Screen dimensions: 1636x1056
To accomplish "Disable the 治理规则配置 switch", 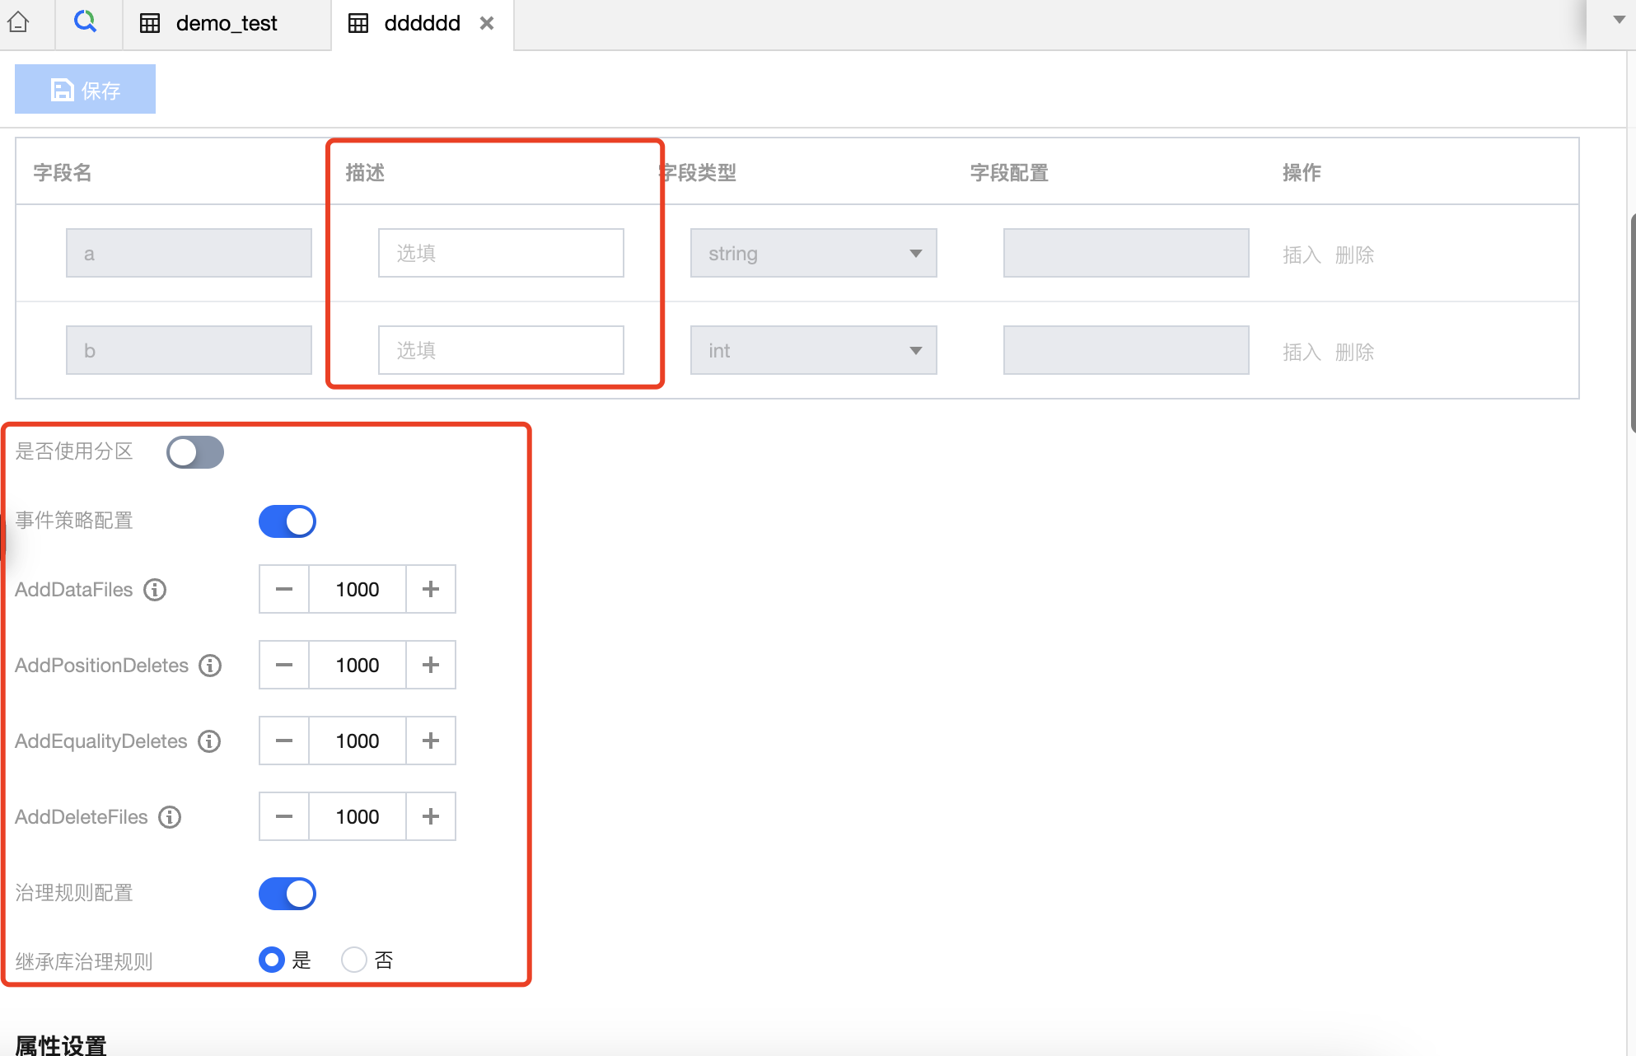I will click(x=287, y=894).
